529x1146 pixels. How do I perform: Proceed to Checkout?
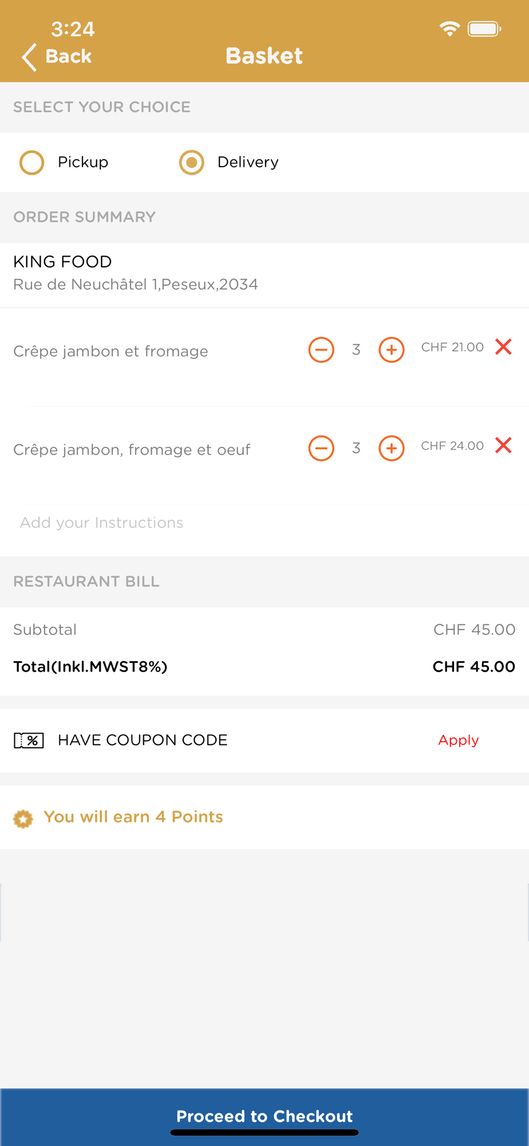264,1116
